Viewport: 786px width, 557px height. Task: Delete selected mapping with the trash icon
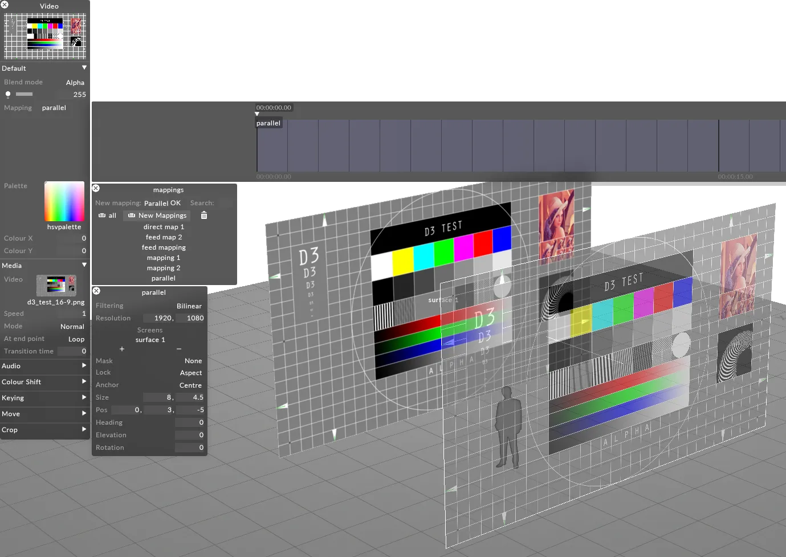tap(203, 216)
